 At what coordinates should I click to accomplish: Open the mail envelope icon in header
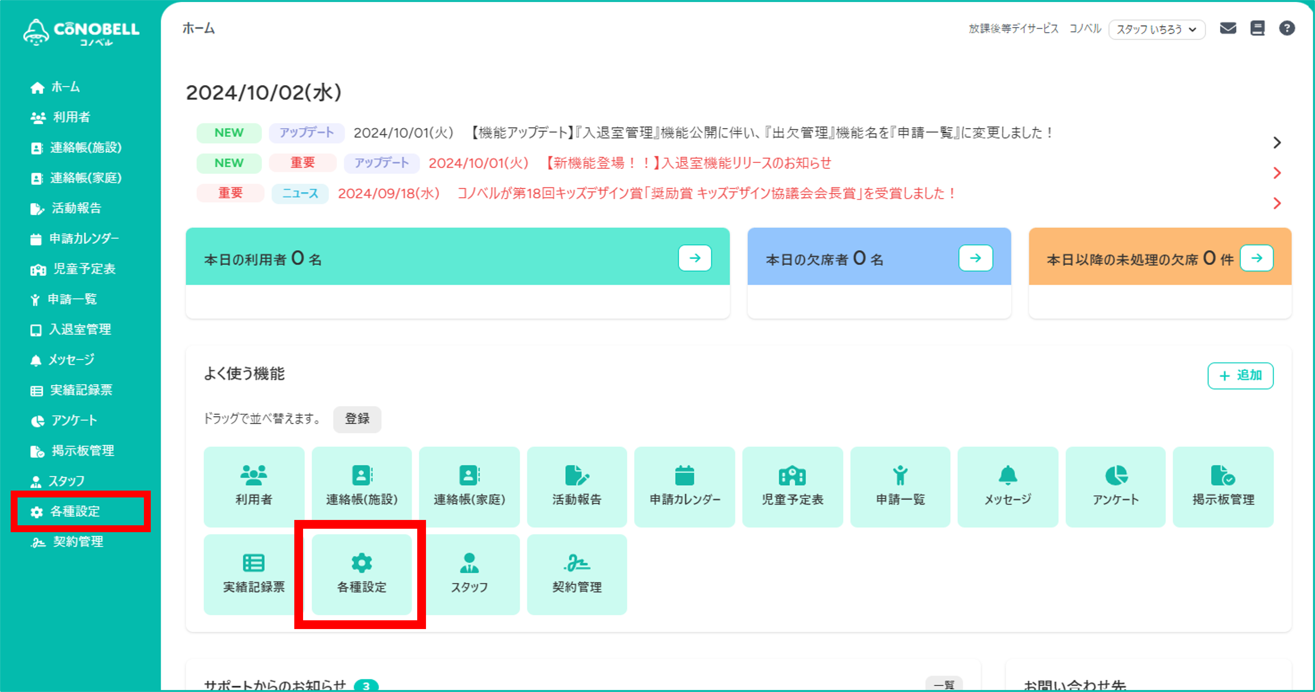(1228, 29)
